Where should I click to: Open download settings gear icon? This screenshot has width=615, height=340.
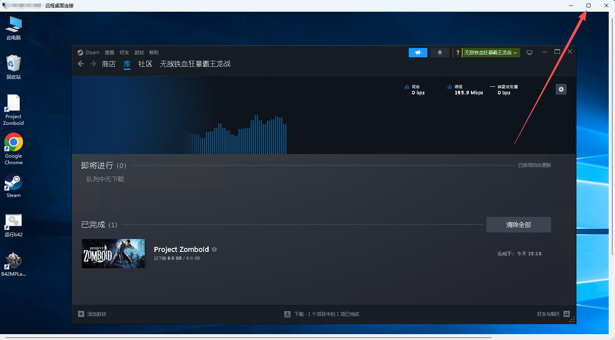(561, 89)
